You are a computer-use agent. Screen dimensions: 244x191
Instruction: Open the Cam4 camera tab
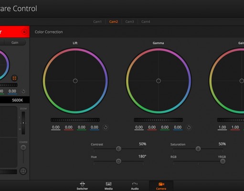pyautogui.click(x=146, y=21)
